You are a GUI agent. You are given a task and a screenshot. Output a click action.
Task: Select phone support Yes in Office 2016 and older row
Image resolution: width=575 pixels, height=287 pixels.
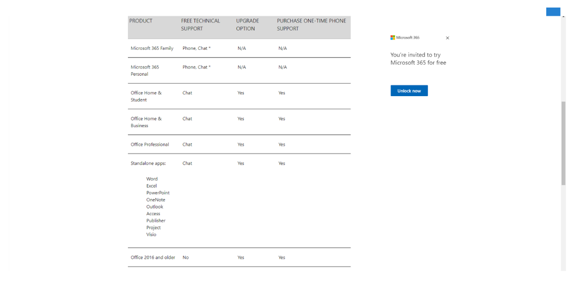pyautogui.click(x=282, y=257)
